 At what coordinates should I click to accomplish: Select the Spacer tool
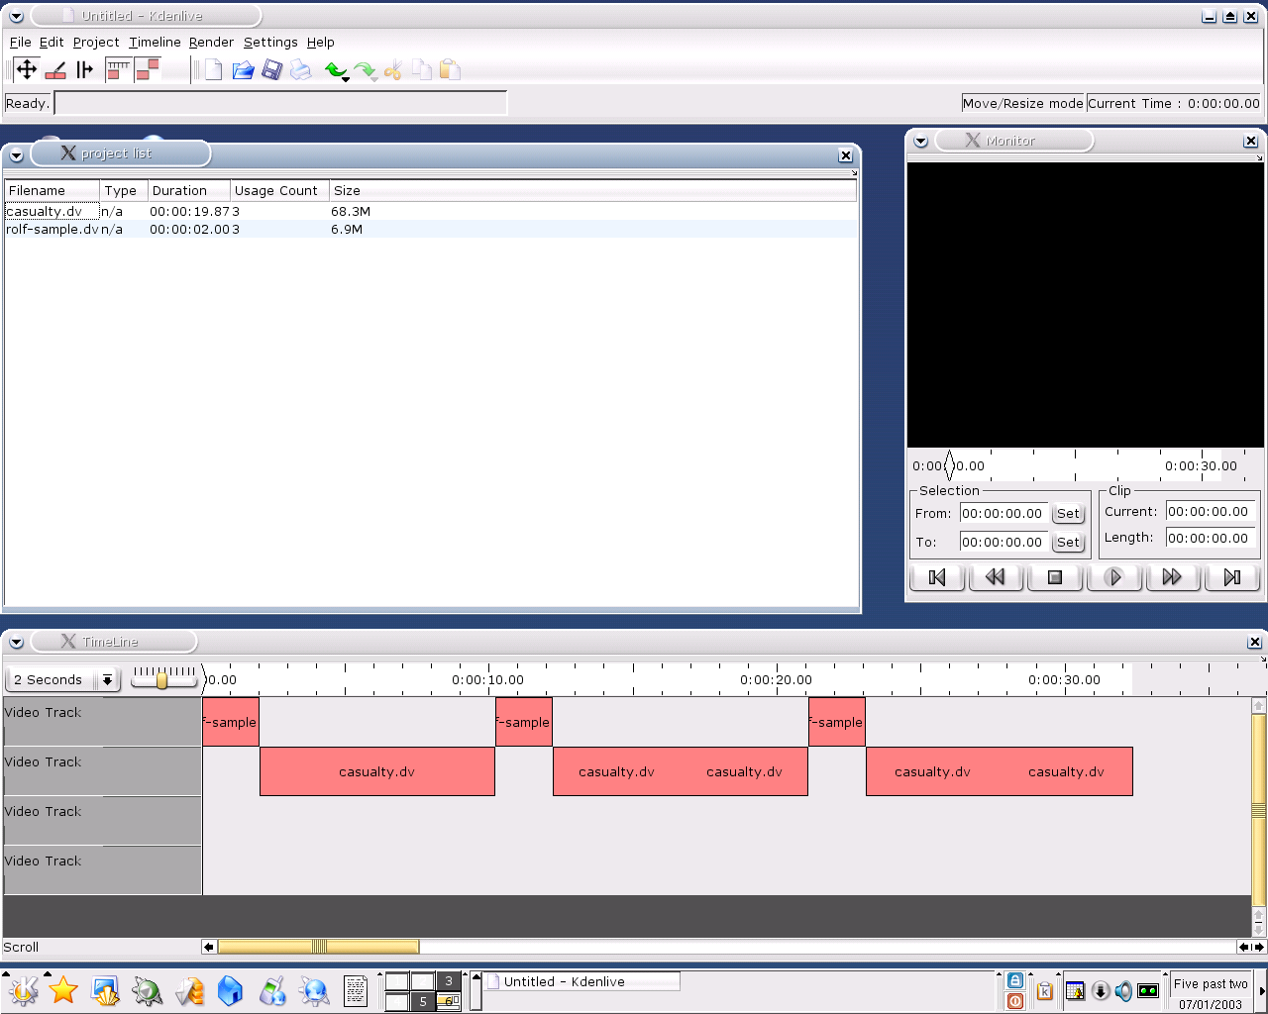point(85,69)
